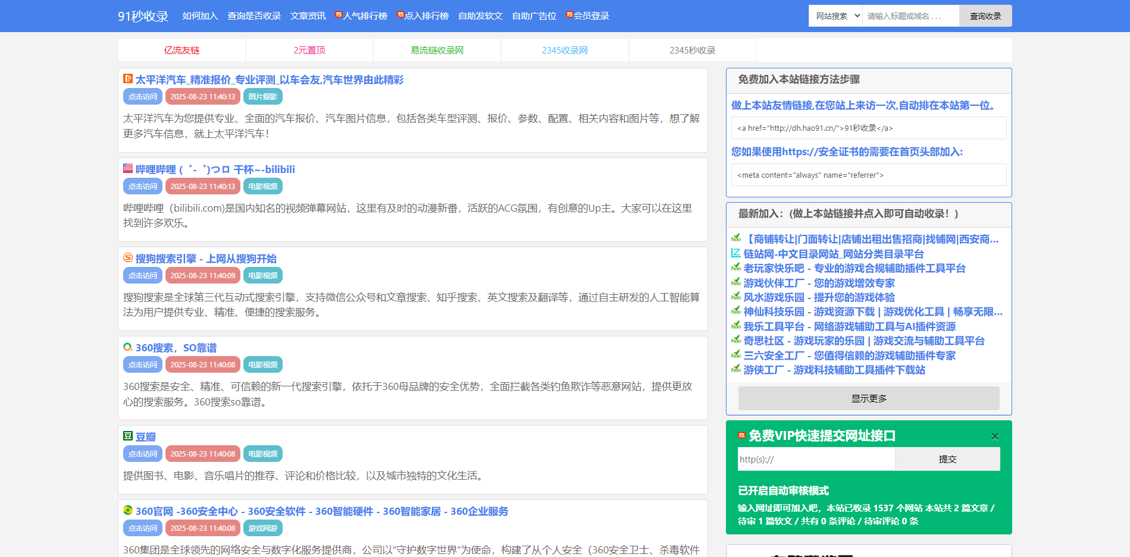Click the hao icon beside 风水游戏乐园
Image resolution: width=1130 pixels, height=557 pixels.
tap(736, 297)
